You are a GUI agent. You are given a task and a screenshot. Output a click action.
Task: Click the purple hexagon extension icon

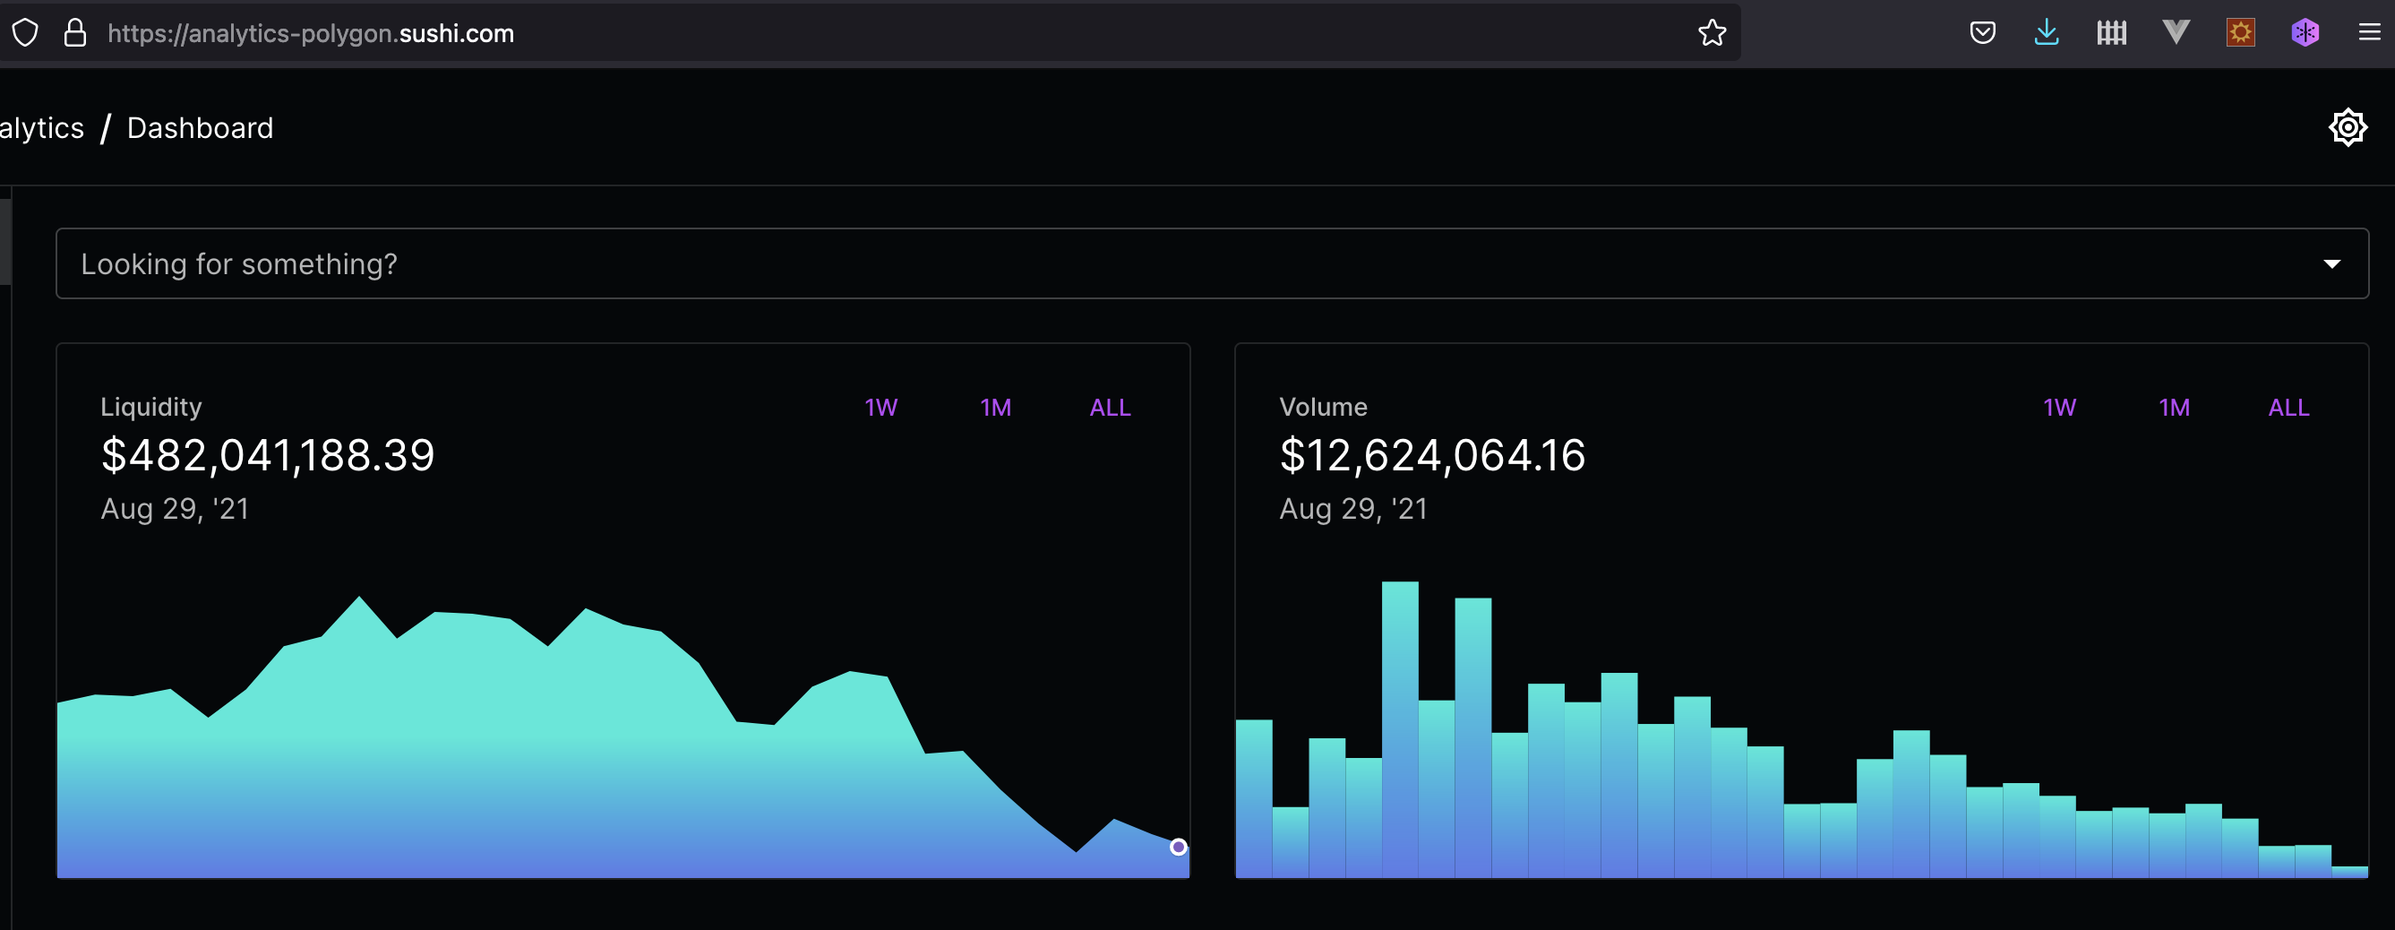pyautogui.click(x=2305, y=33)
